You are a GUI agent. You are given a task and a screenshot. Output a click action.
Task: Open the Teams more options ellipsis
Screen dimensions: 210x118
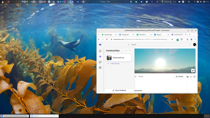[190, 45]
